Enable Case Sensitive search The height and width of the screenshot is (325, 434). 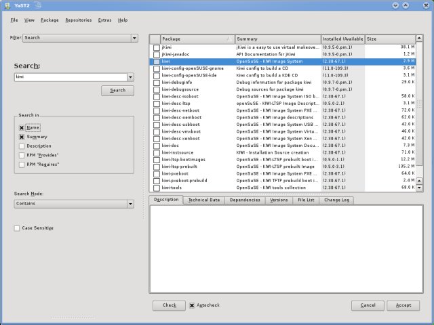pyautogui.click(x=17, y=228)
